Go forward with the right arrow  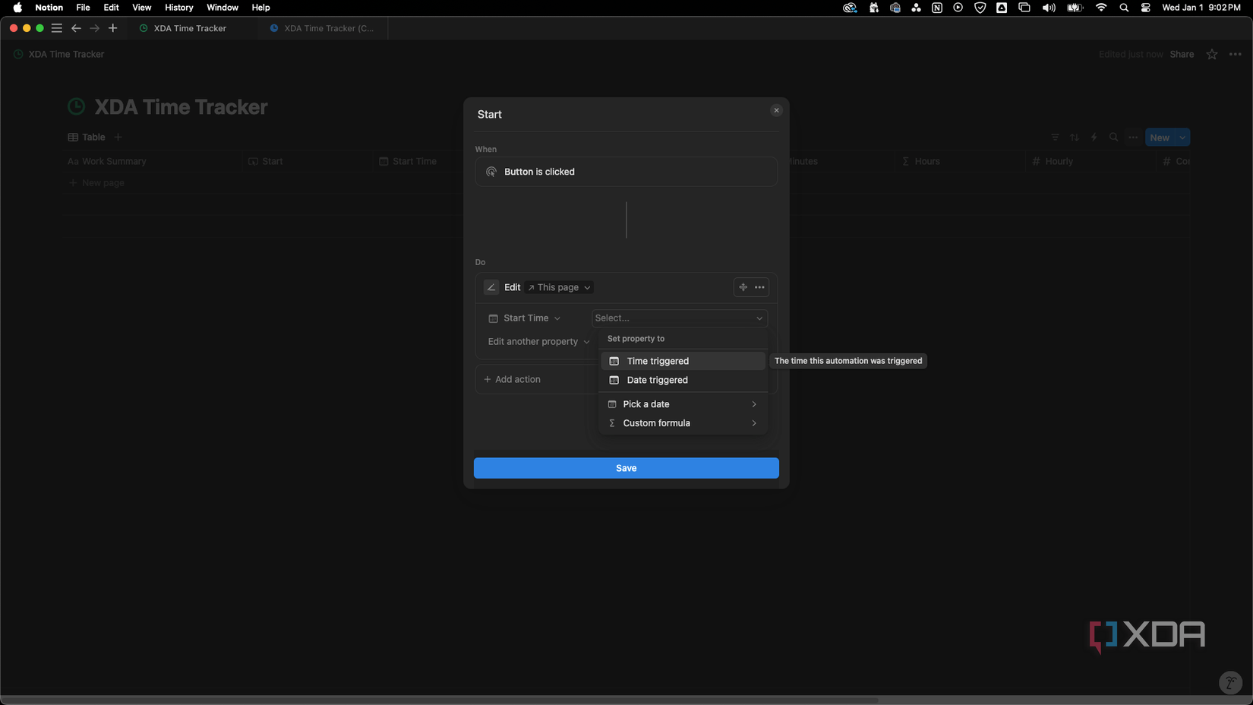tap(94, 28)
